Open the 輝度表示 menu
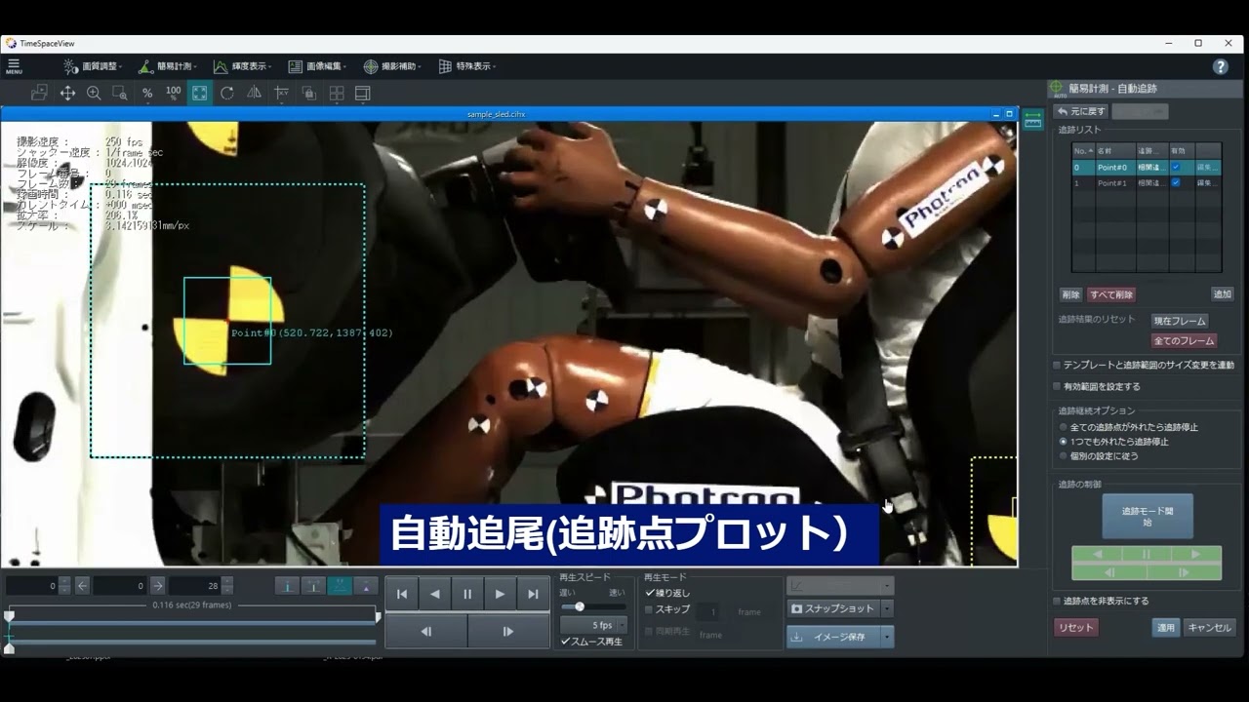Viewport: 1249px width, 702px height. (x=241, y=66)
